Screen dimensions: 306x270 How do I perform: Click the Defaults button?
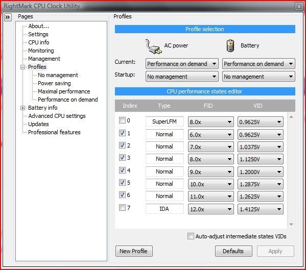coord(233,251)
